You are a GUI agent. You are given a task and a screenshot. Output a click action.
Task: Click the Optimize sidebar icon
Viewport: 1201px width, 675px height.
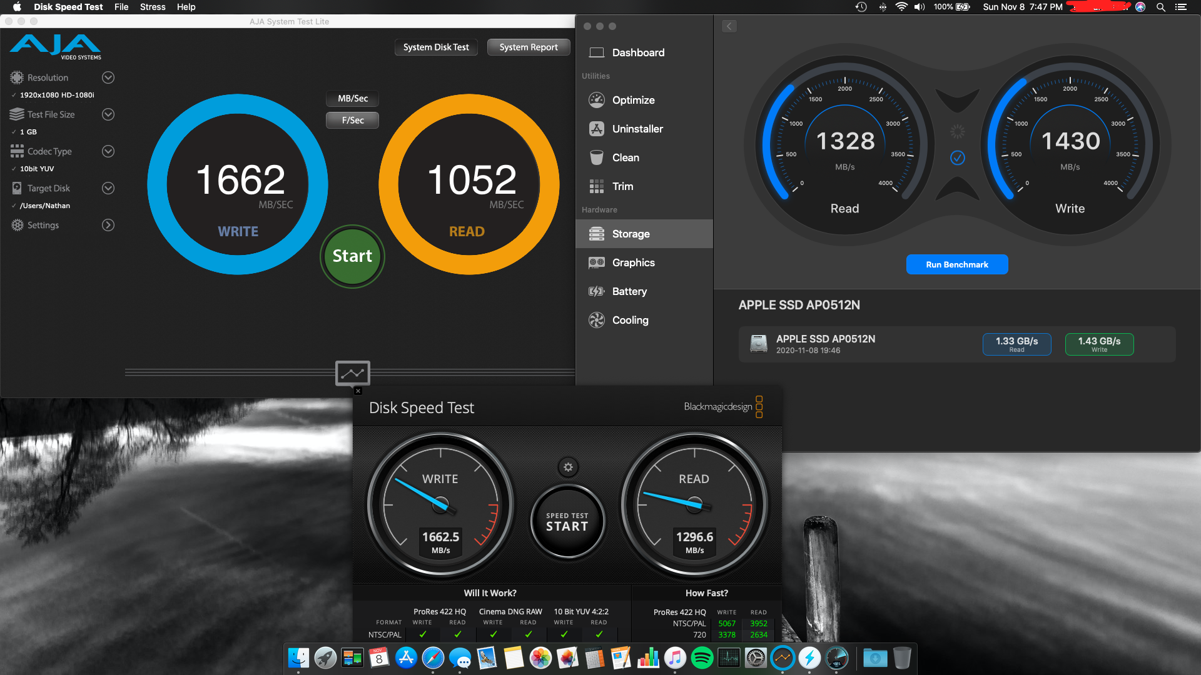[x=597, y=100]
